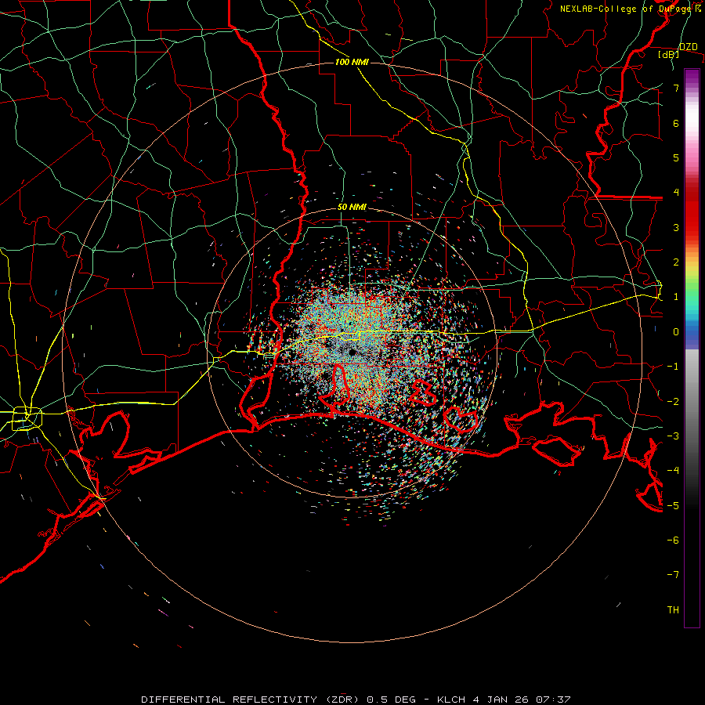Image resolution: width=705 pixels, height=705 pixels.
Task: Click the -2 dB value on the color scale
Action: click(x=673, y=401)
